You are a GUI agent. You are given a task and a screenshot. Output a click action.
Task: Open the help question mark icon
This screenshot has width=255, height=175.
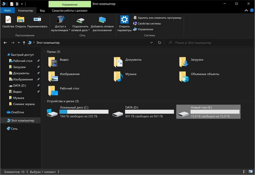pos(252,10)
